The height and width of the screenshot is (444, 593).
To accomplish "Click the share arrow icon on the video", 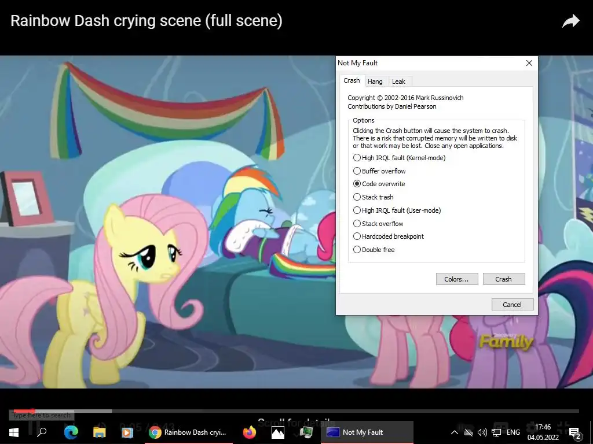I will (570, 21).
